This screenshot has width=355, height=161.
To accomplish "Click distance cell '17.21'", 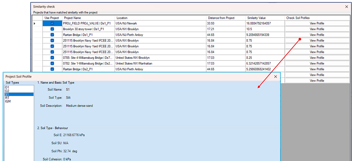I will click(x=226, y=29).
